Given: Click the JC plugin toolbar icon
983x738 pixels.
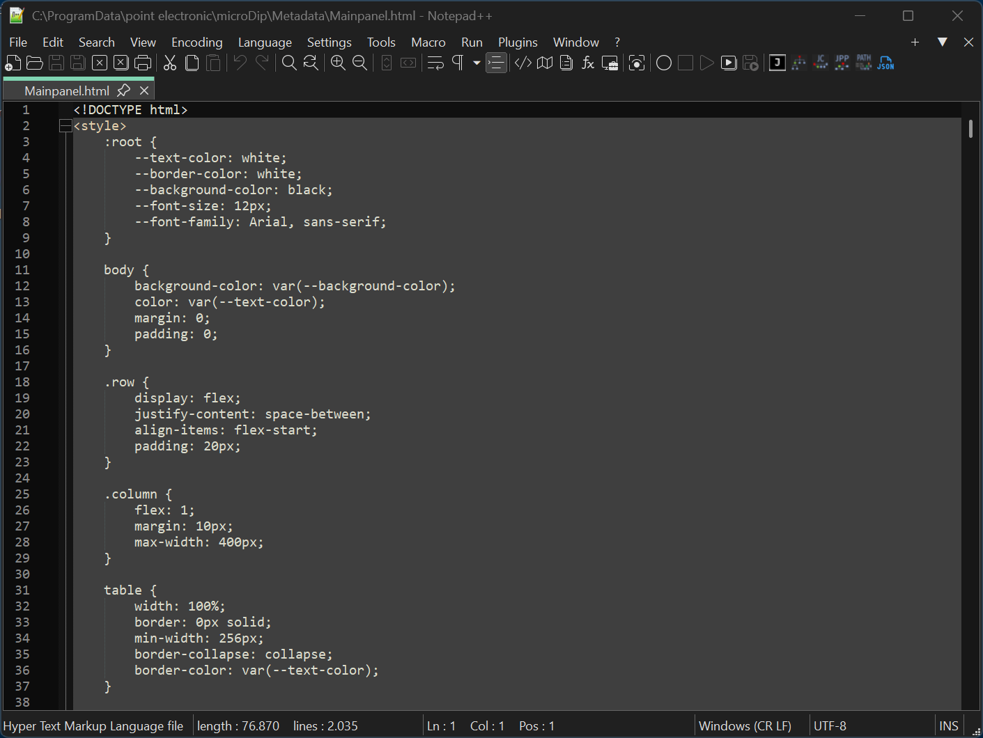Looking at the screenshot, I should click(x=821, y=63).
